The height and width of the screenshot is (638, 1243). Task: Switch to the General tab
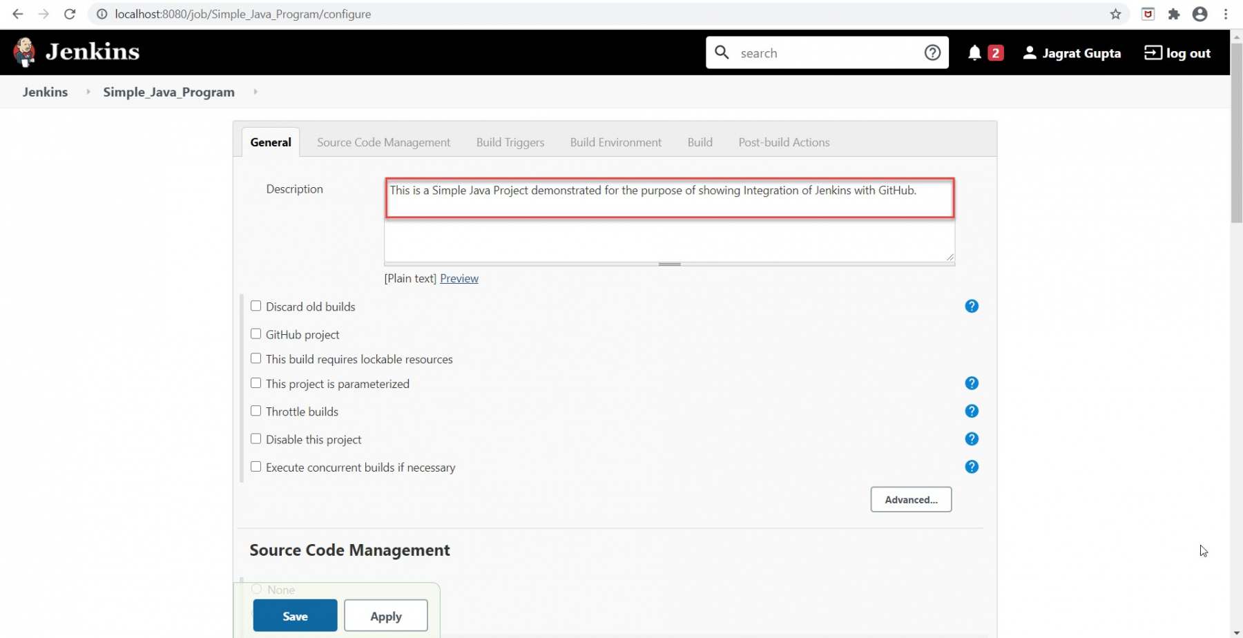click(271, 142)
